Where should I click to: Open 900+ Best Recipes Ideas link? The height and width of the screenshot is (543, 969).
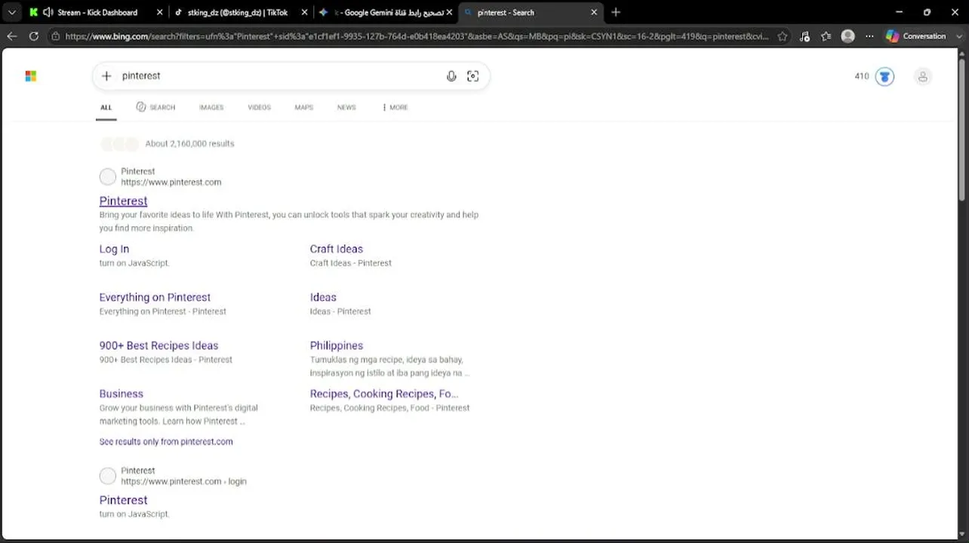click(x=158, y=345)
